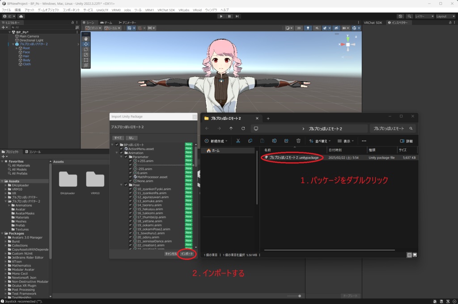Click the すべて button to select all assets
Image resolution: width=458 pixels, height=304 pixels.
[118, 138]
